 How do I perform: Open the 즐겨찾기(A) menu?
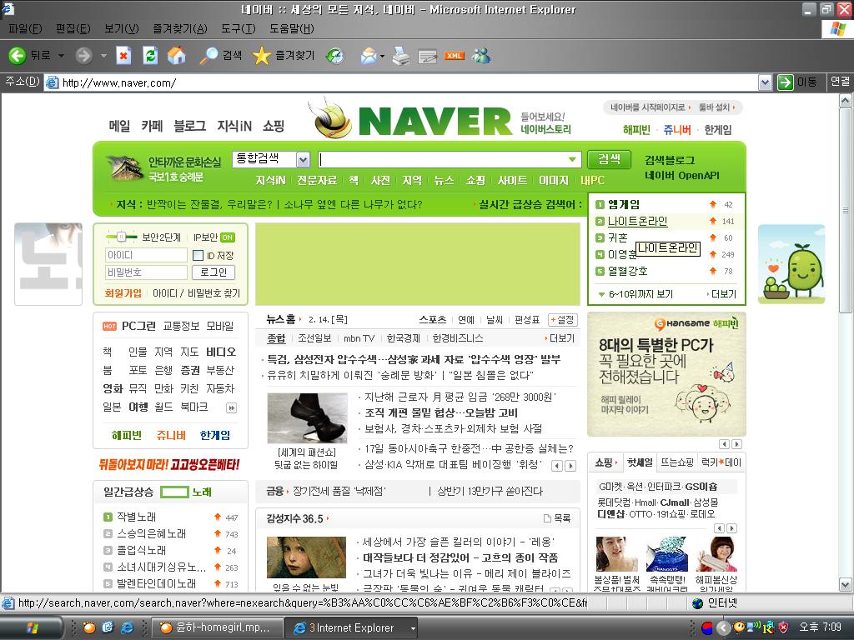(x=180, y=28)
